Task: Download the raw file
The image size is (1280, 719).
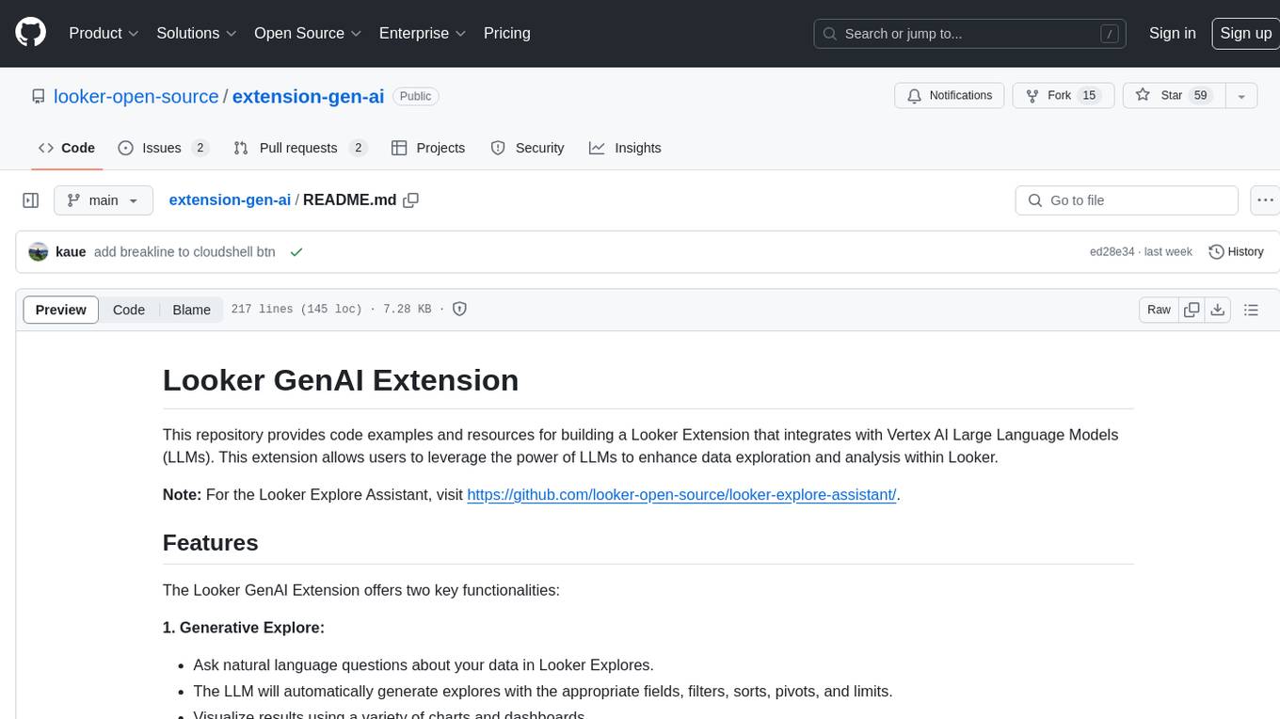Action: (x=1217, y=310)
